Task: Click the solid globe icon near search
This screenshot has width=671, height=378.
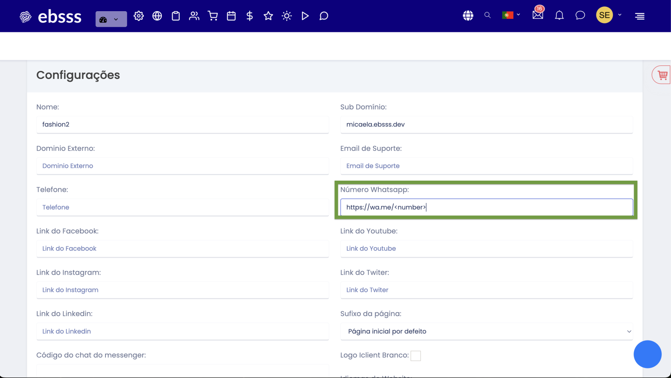Action: 468,16
